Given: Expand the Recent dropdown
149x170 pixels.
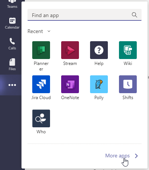Looking at the screenshot, I should pyautogui.click(x=39, y=31).
